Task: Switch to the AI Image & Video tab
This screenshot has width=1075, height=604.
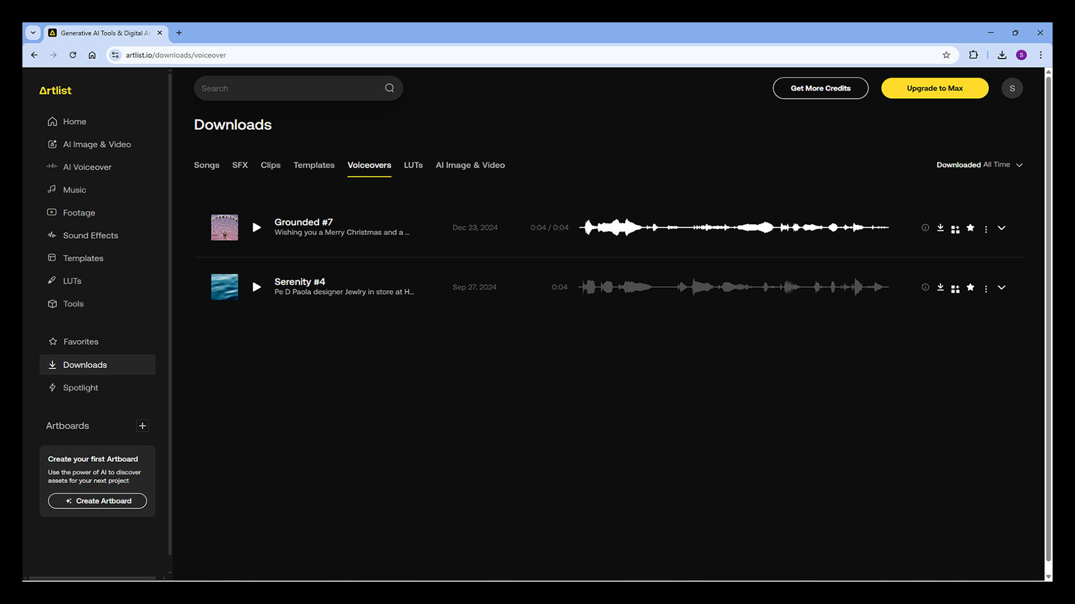Action: (470, 165)
